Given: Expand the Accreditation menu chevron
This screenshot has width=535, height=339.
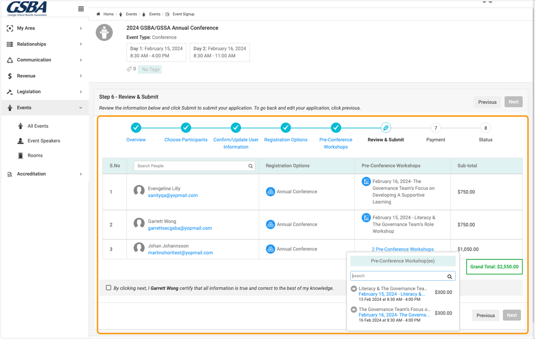Looking at the screenshot, I should pyautogui.click(x=81, y=174).
